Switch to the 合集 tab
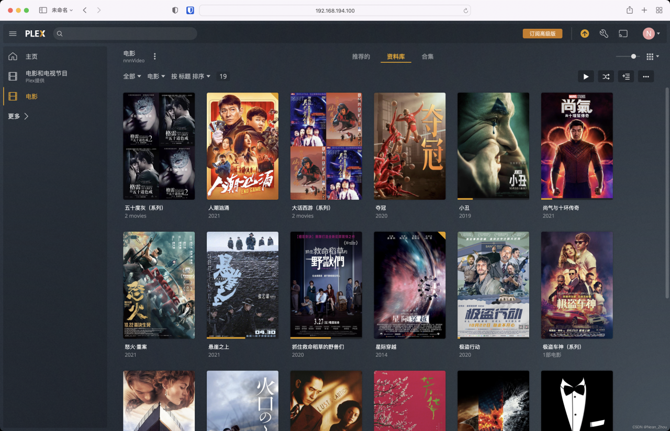 (x=428, y=56)
